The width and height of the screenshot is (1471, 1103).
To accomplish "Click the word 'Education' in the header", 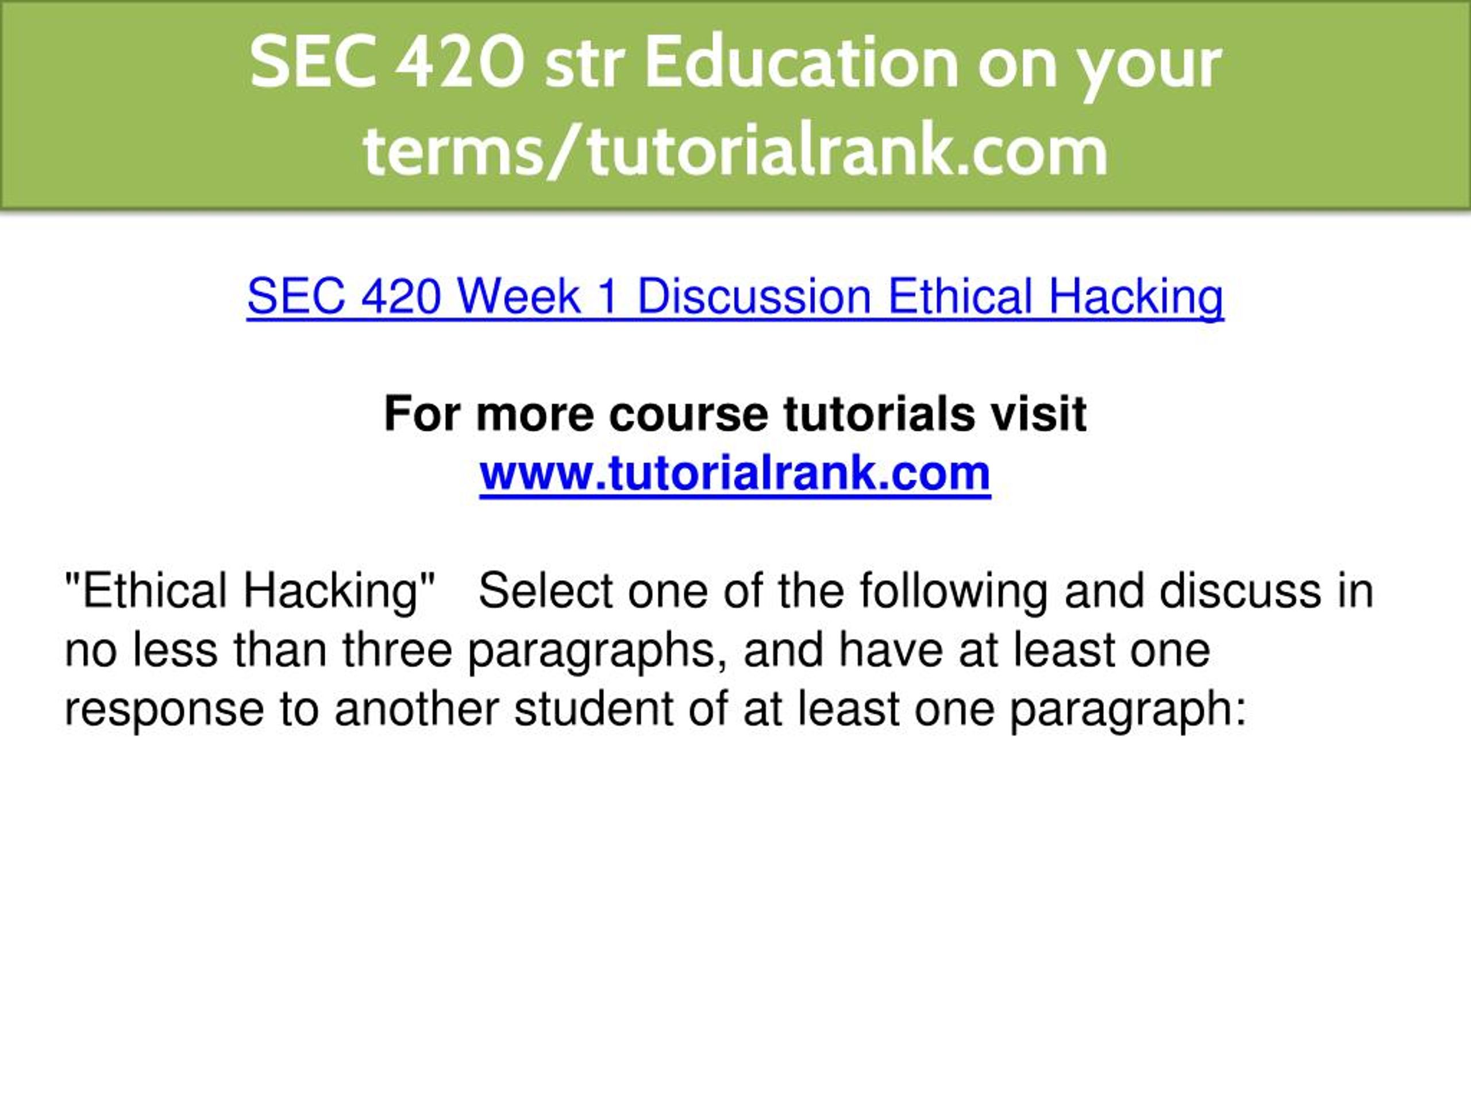I will (802, 63).
